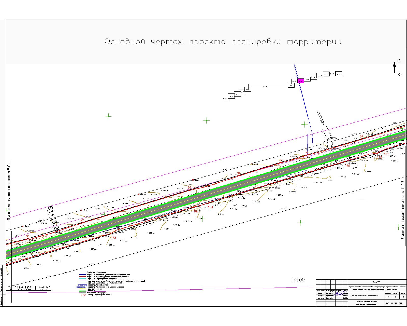Click the 'L-196.92 T-98.51' text
Viewport: 407px width, 326px height.
[x=30, y=288]
